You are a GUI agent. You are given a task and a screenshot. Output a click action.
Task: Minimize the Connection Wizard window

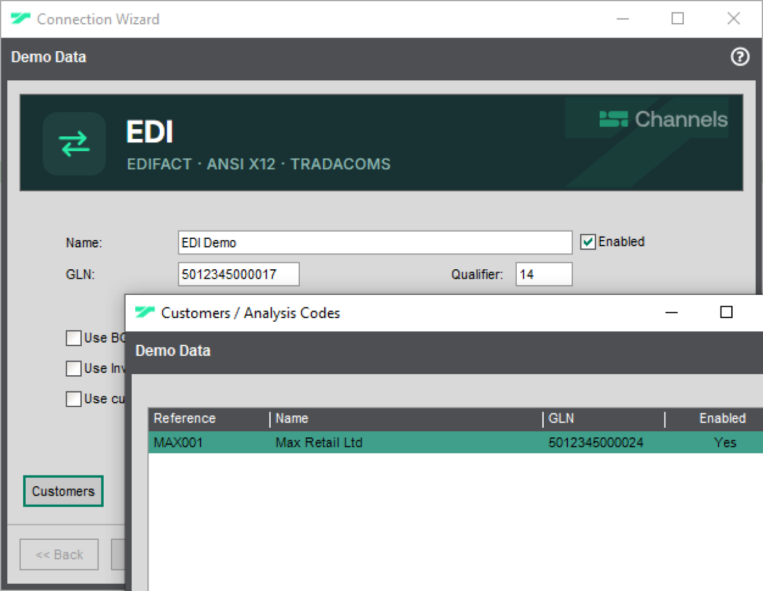623,19
